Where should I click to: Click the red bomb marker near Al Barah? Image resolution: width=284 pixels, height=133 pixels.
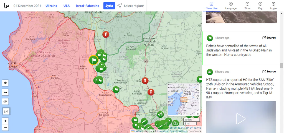106,34
